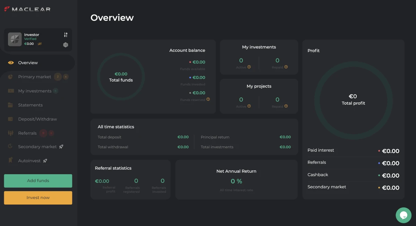Click the Maclear logo

click(x=27, y=9)
